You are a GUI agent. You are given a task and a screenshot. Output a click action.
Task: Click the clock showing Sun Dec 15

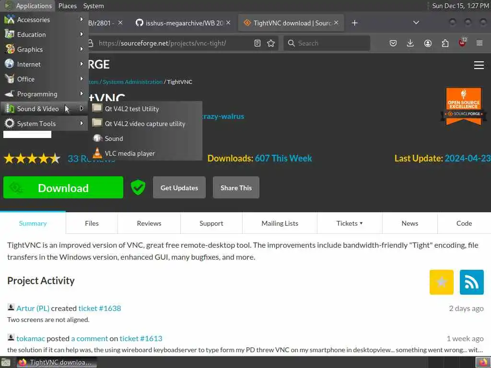(x=460, y=6)
